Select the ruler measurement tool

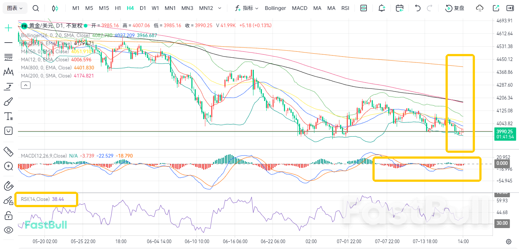[x=8, y=151]
